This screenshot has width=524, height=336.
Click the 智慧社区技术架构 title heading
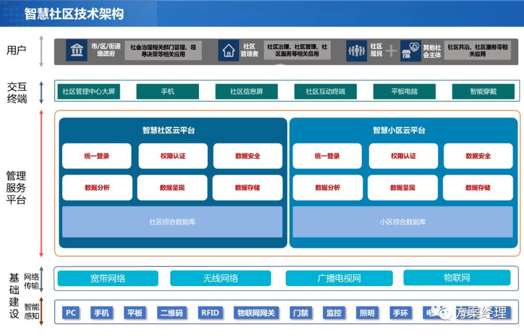pos(74,14)
